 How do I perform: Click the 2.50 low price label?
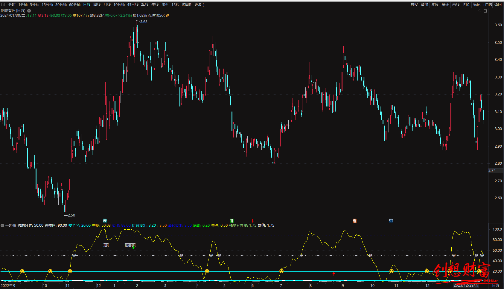click(71, 215)
